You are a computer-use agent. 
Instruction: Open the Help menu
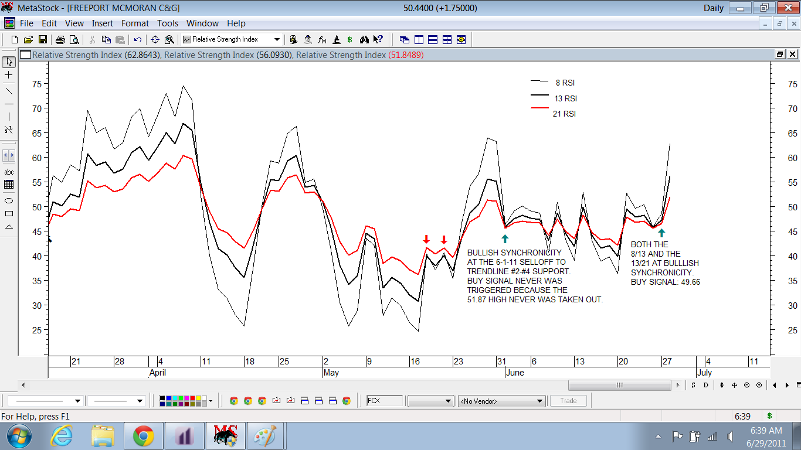click(236, 23)
